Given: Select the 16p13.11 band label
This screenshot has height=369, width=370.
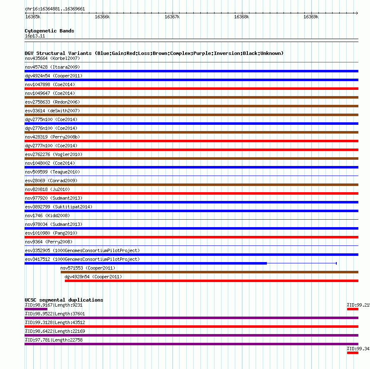Looking at the screenshot, I should (35, 36).
